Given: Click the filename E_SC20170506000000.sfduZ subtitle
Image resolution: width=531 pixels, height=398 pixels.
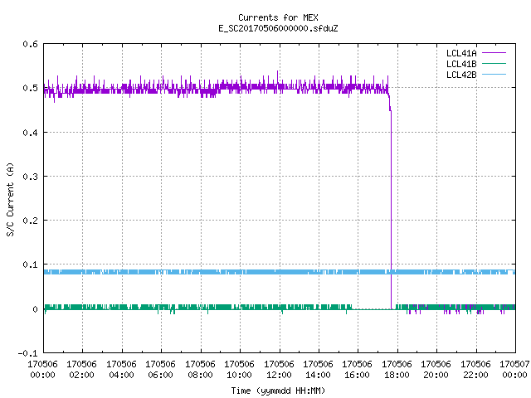Looking at the screenshot, I should (278, 28).
